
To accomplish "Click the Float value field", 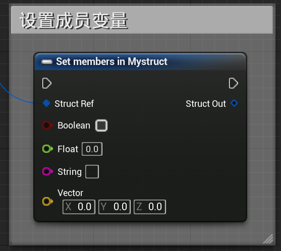I will (92, 149).
